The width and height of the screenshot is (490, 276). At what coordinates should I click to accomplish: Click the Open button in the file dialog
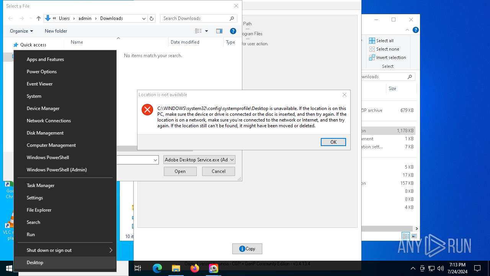coord(180,171)
